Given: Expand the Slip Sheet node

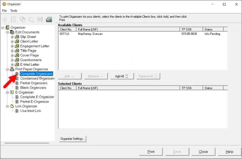Looking at the screenshot, I should point(12,37).
